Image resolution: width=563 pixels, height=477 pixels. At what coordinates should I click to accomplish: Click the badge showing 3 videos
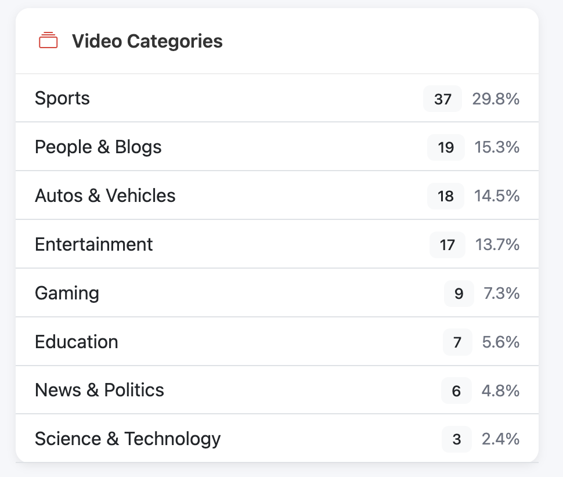coord(456,440)
